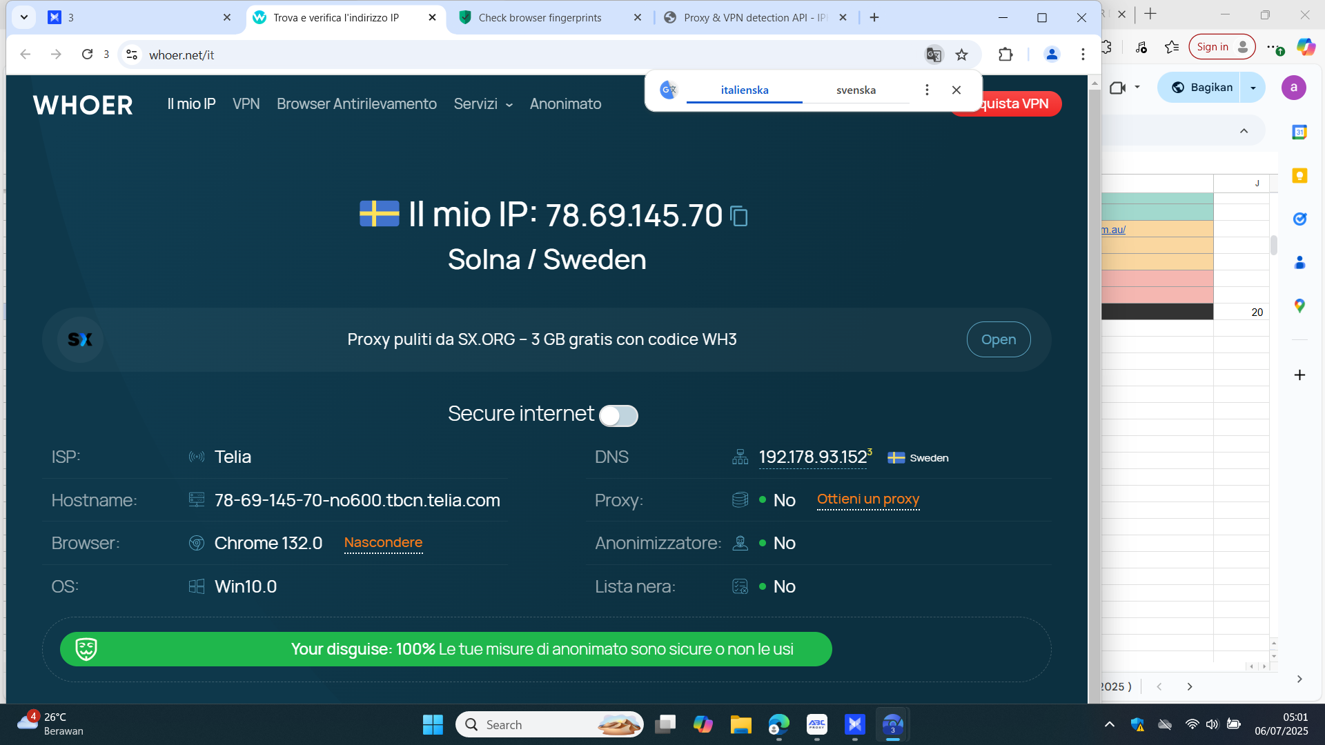
Task: Reload the whoer.net page
Action: [x=87, y=54]
